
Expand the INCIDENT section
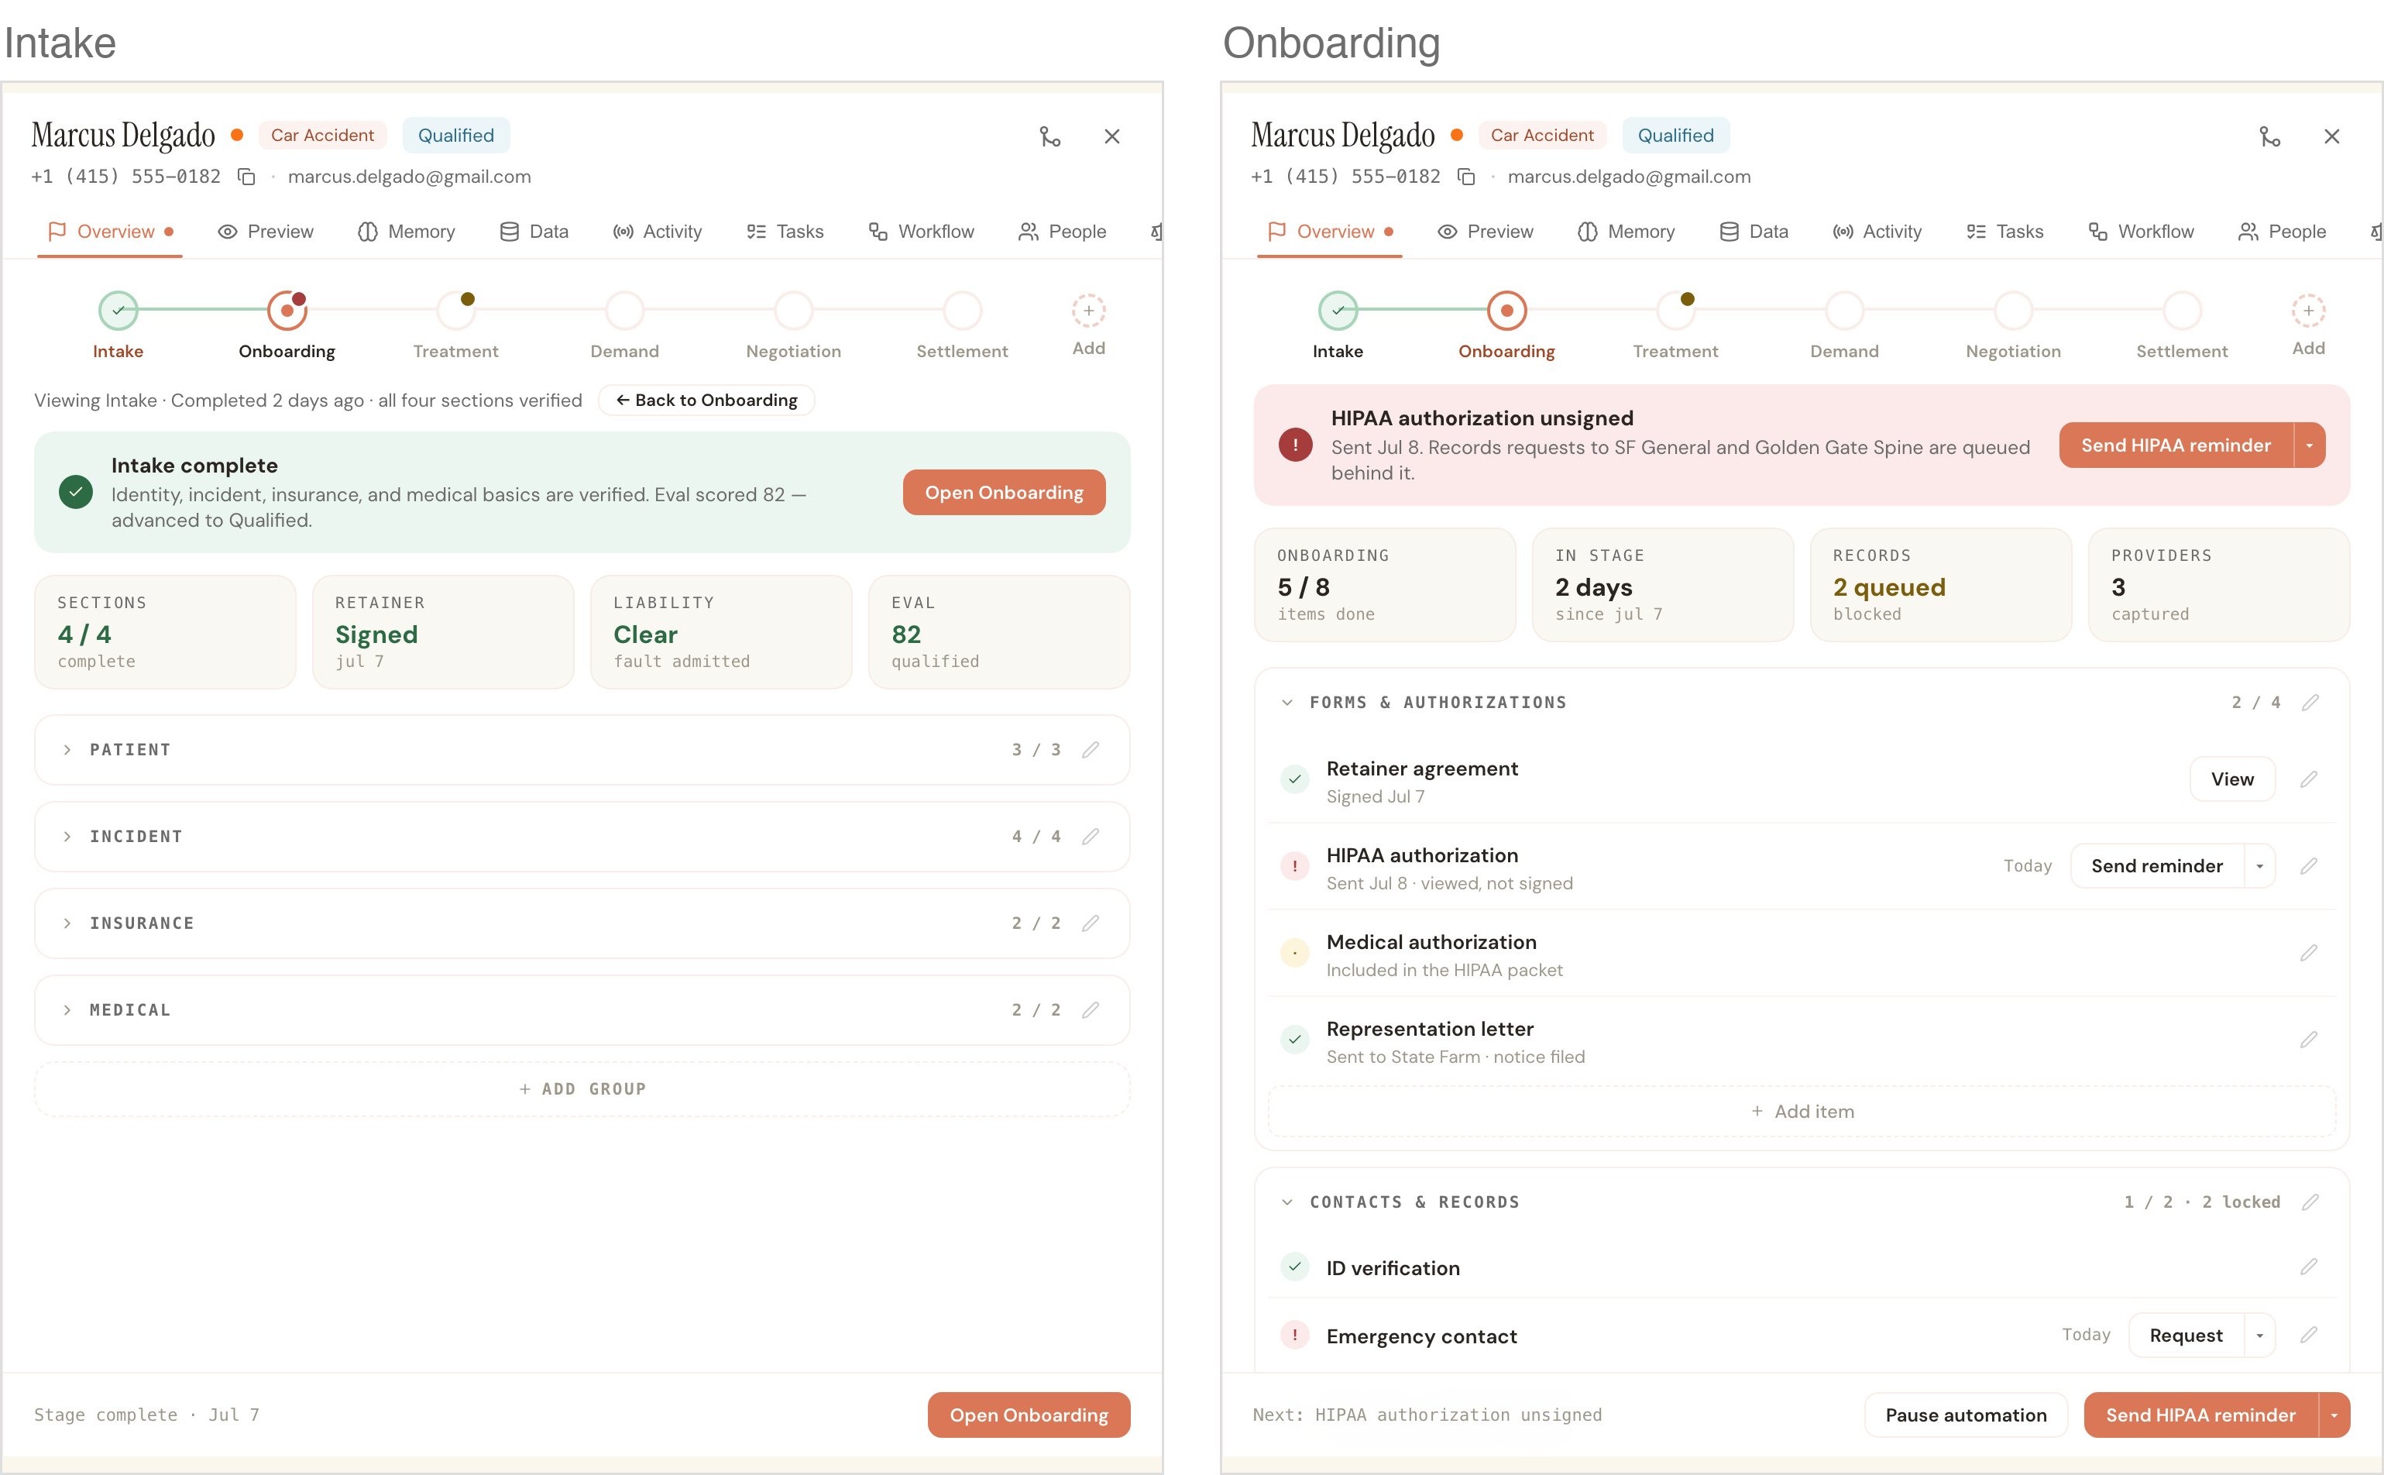coord(67,836)
